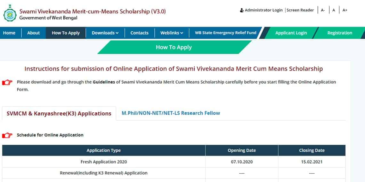Click the Administrator Login user icon
This screenshot has height=182, width=365.
coord(242,10)
